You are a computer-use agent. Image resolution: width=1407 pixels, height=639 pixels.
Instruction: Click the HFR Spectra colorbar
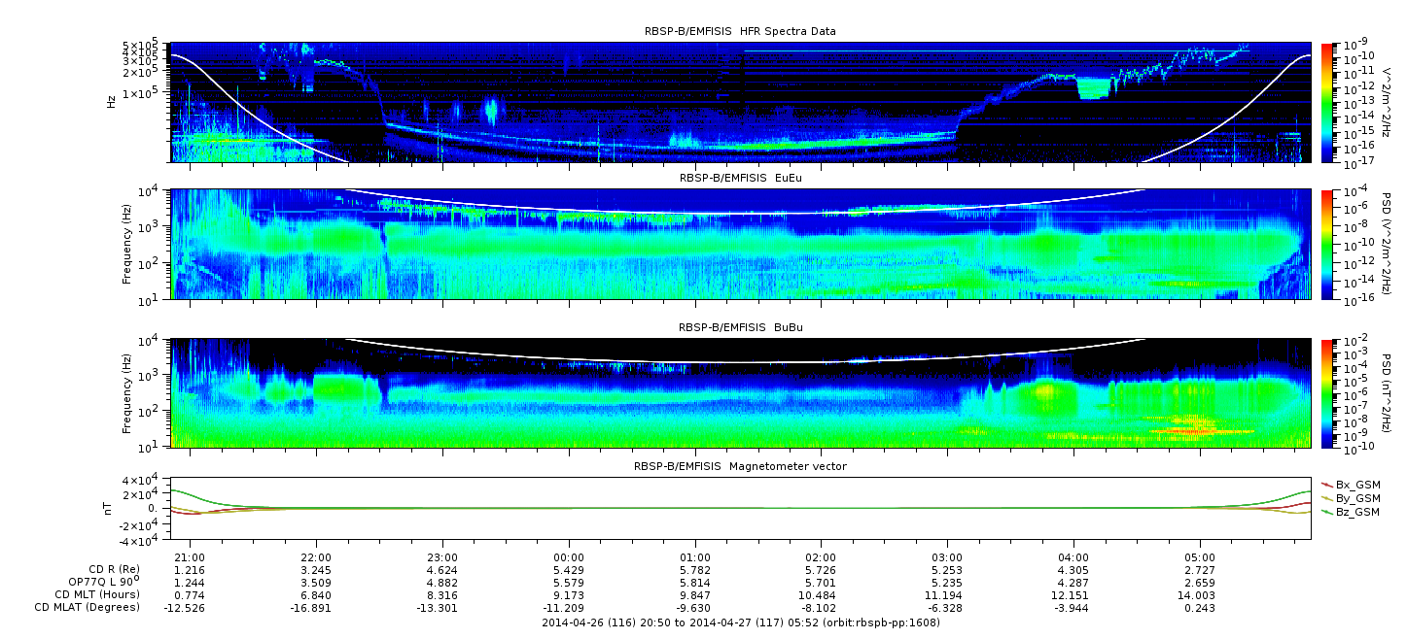[1327, 102]
